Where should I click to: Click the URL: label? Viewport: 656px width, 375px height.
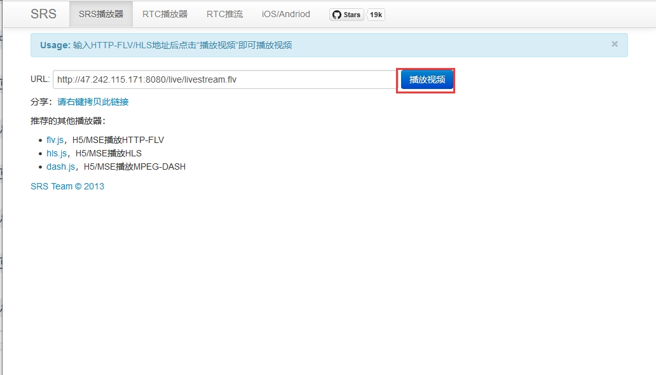tap(40, 79)
